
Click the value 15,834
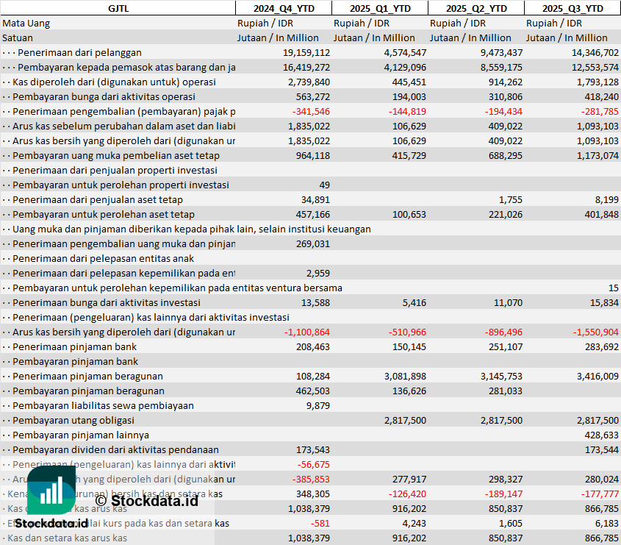pos(604,303)
